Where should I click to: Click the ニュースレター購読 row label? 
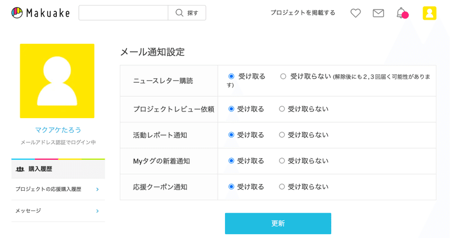point(163,81)
